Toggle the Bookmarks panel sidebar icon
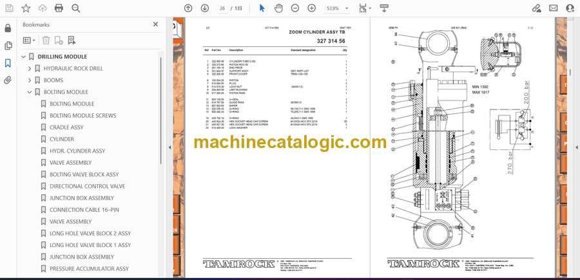Image resolution: width=580 pixels, height=280 pixels. click(x=8, y=63)
